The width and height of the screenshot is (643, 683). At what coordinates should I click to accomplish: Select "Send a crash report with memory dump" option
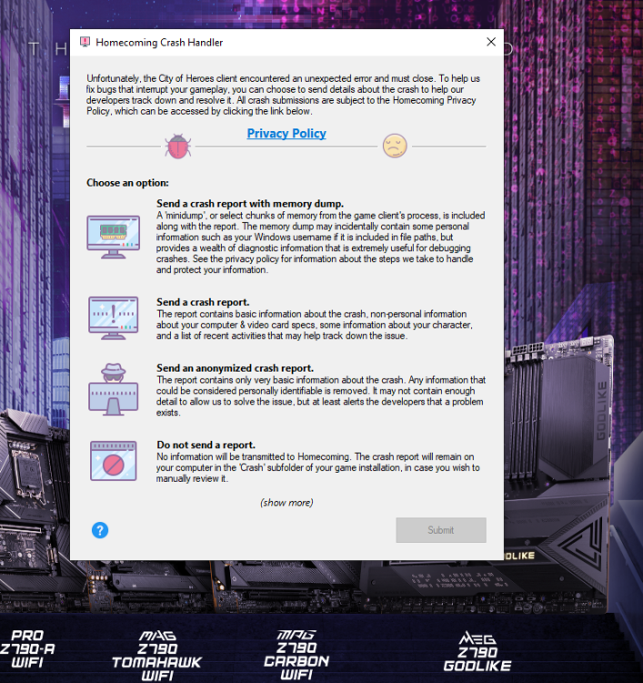click(x=250, y=203)
